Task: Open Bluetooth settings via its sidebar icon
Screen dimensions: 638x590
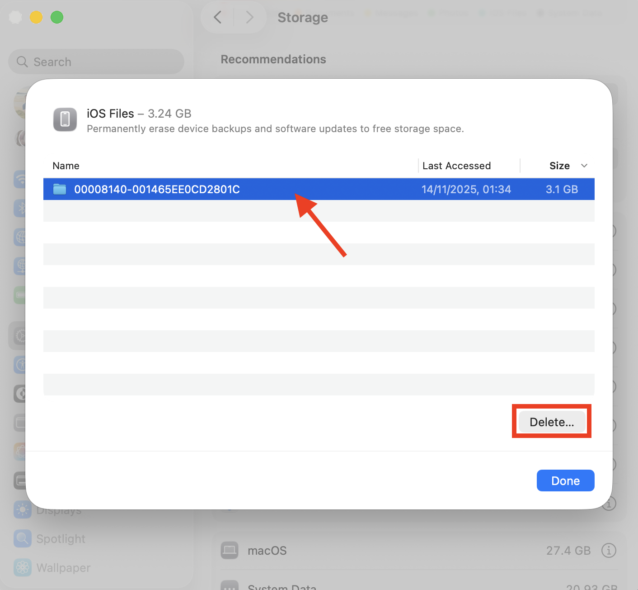Action: point(21,208)
